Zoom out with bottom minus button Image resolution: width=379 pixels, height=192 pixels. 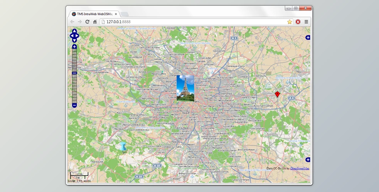click(x=74, y=105)
